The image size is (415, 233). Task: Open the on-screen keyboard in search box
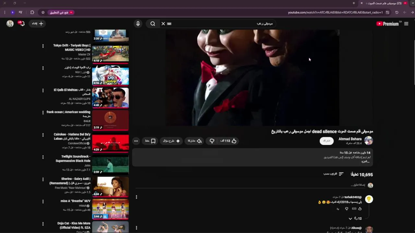click(169, 24)
